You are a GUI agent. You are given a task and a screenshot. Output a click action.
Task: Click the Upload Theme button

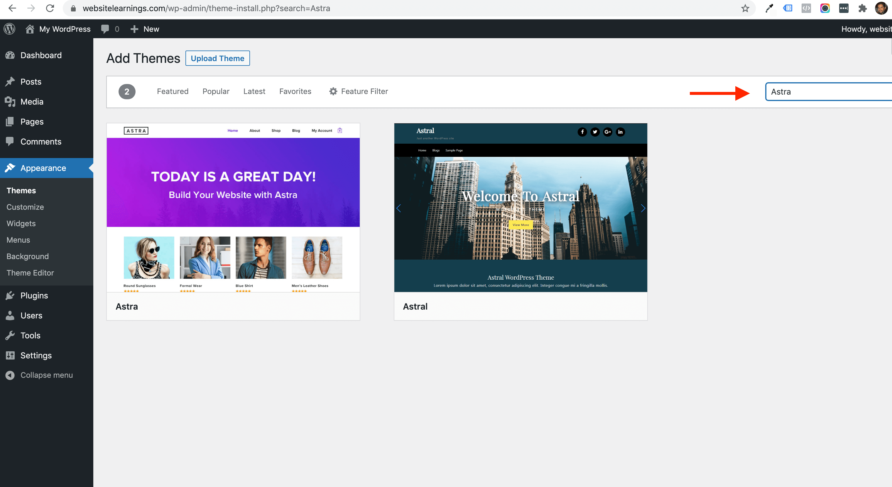click(x=217, y=58)
